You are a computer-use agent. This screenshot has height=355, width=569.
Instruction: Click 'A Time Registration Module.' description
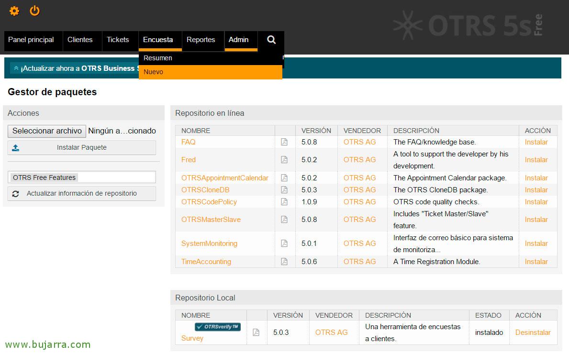[x=436, y=261]
